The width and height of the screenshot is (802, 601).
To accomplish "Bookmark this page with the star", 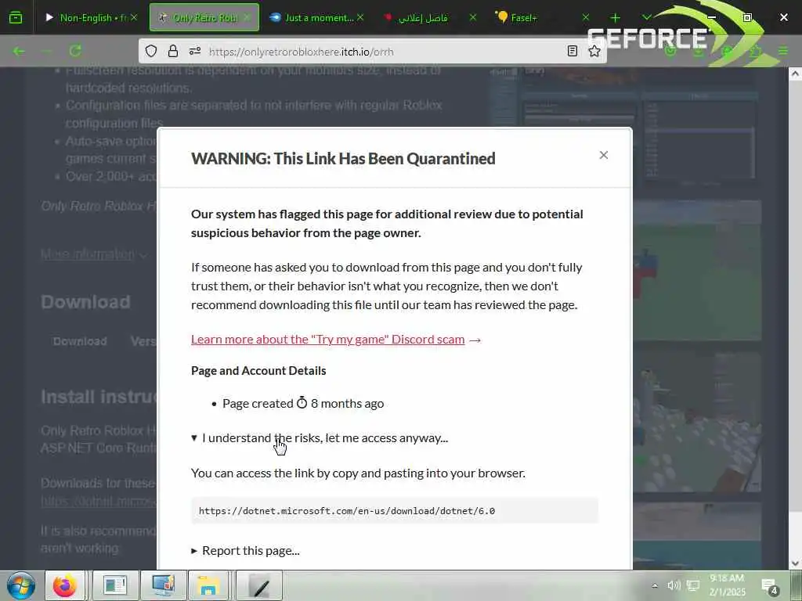I will [594, 51].
